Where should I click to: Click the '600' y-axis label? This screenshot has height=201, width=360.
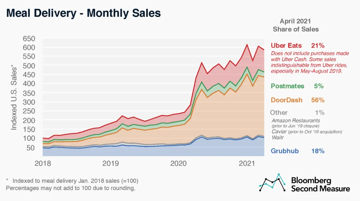tap(29, 47)
